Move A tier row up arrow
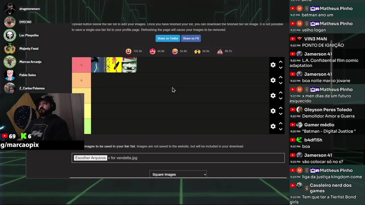 (281, 77)
